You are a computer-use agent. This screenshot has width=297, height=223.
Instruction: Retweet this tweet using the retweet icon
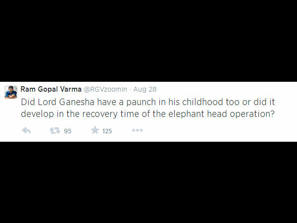(x=54, y=130)
